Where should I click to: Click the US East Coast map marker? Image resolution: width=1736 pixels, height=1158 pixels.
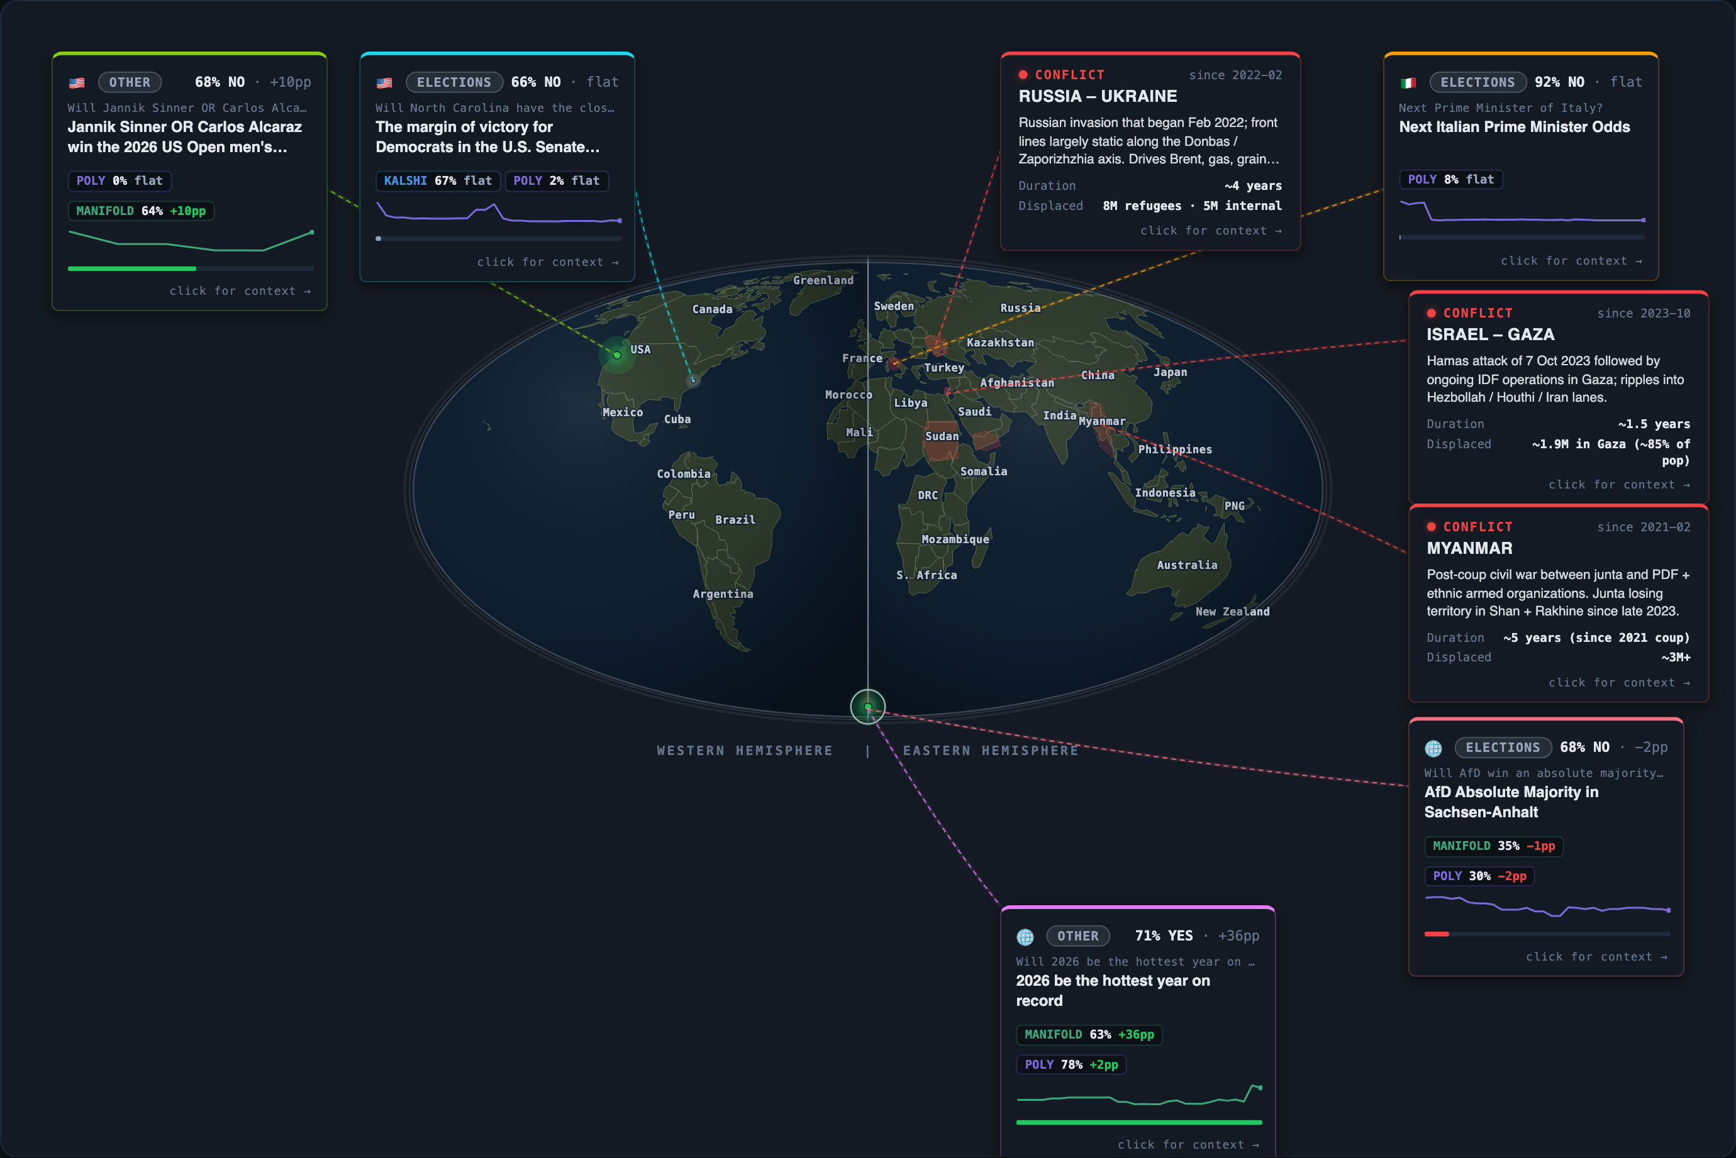point(693,380)
